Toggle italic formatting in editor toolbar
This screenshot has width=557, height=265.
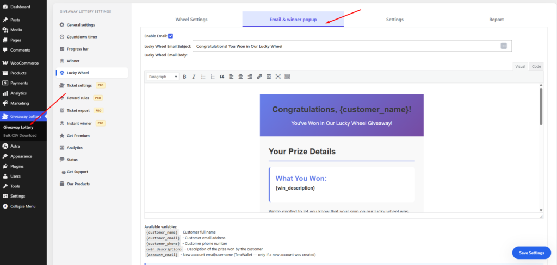[x=194, y=77]
